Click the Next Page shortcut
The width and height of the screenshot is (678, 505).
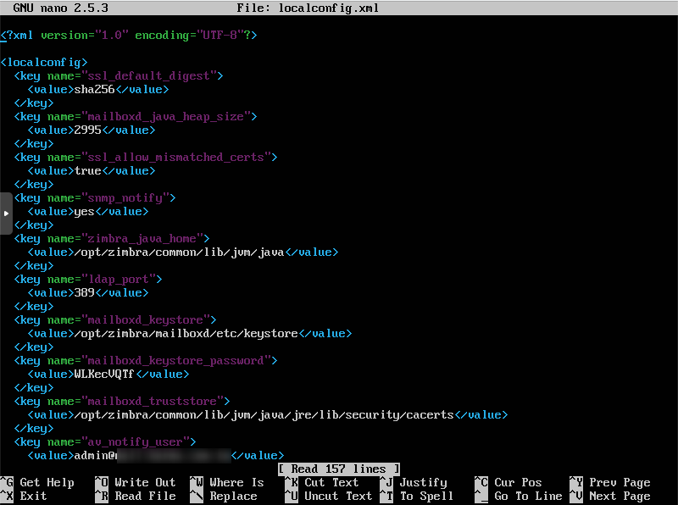click(610, 497)
